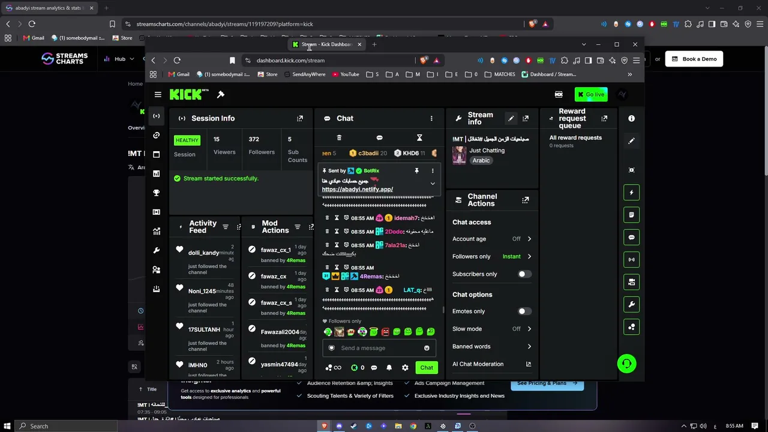
Task: Click the moderator gavel icon beside Kick logo
Action: (x=221, y=94)
